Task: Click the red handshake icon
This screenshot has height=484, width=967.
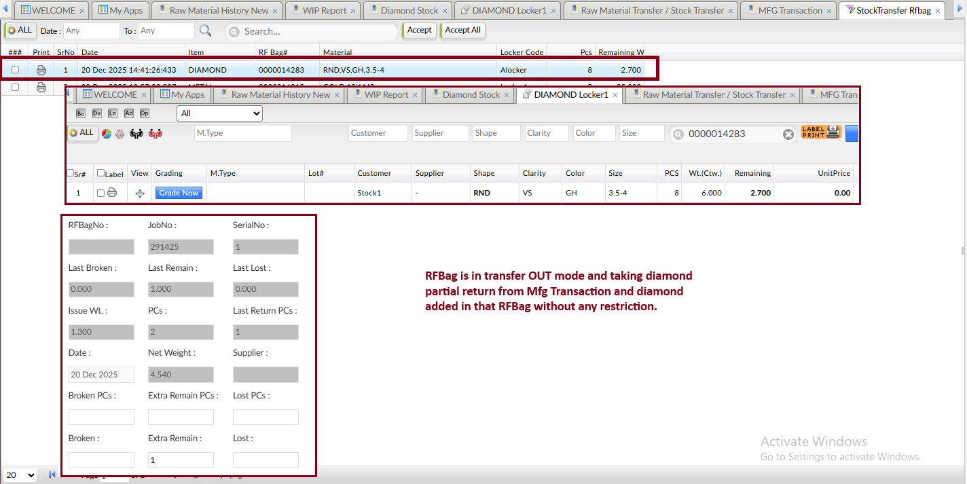Action: click(156, 134)
